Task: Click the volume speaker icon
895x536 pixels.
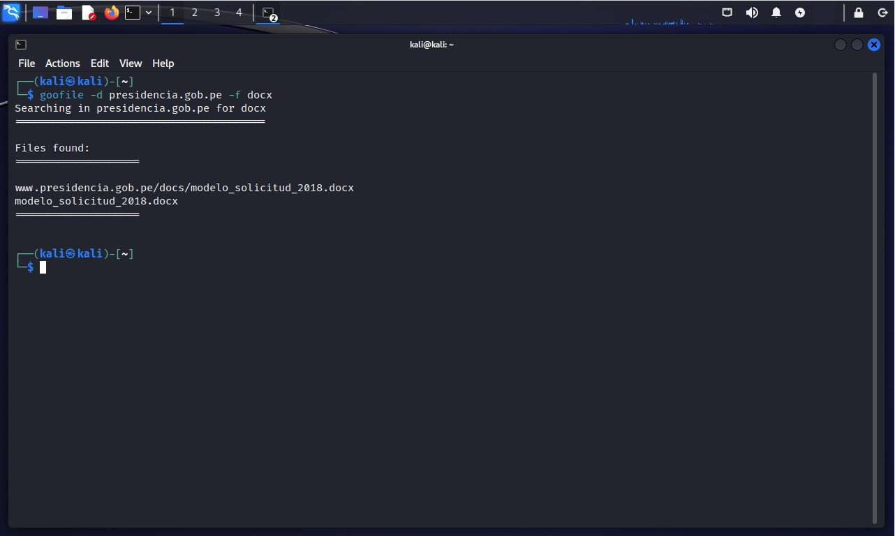Action: click(x=752, y=13)
